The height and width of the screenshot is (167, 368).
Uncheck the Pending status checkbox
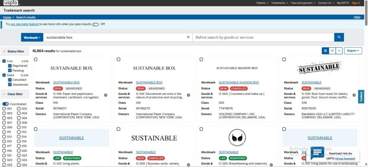tap(10, 71)
